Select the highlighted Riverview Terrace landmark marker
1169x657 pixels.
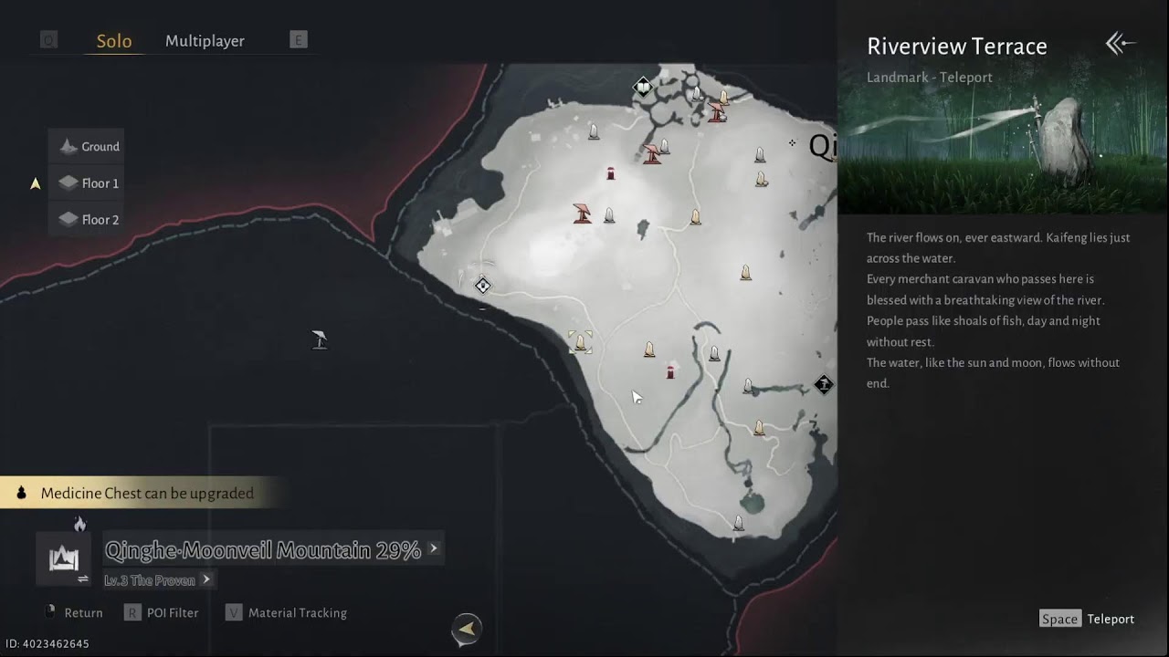click(x=580, y=342)
